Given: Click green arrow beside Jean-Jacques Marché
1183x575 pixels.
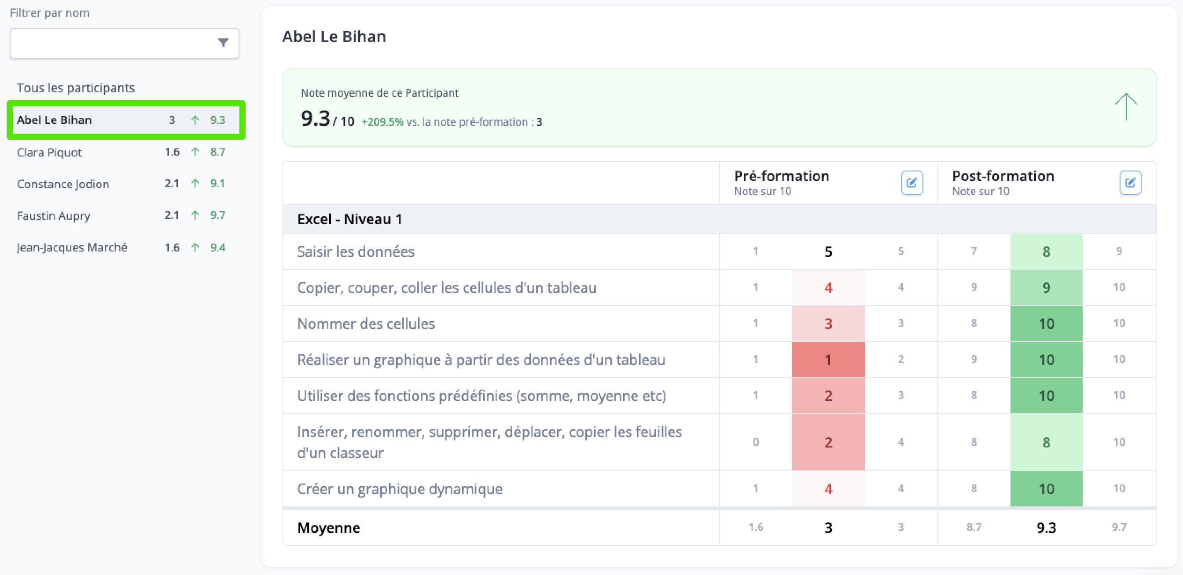Looking at the screenshot, I should pyautogui.click(x=195, y=247).
